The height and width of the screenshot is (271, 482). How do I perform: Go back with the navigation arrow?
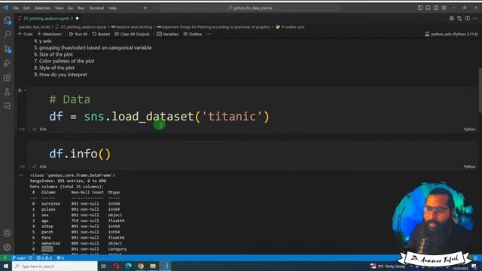coord(145,8)
